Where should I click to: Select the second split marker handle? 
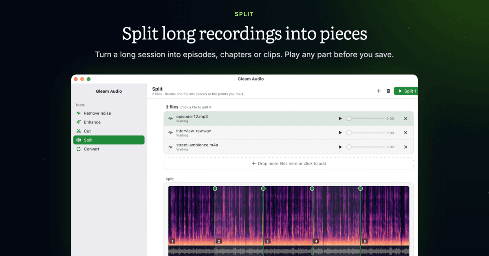pos(263,189)
